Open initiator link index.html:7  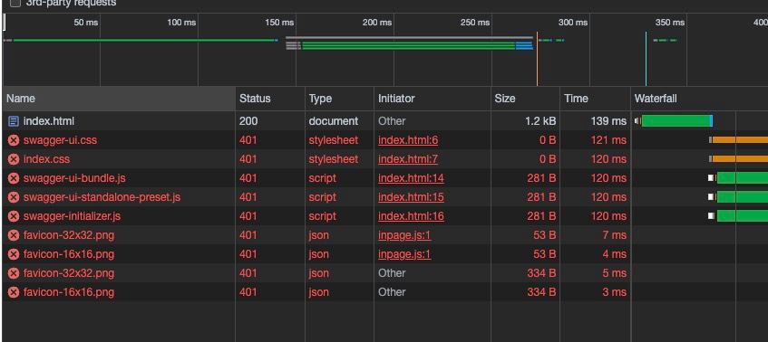(408, 159)
